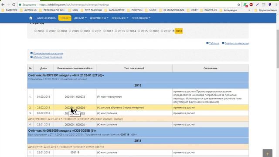
Task: Click the browser address bar URL
Action: (x=74, y=5)
